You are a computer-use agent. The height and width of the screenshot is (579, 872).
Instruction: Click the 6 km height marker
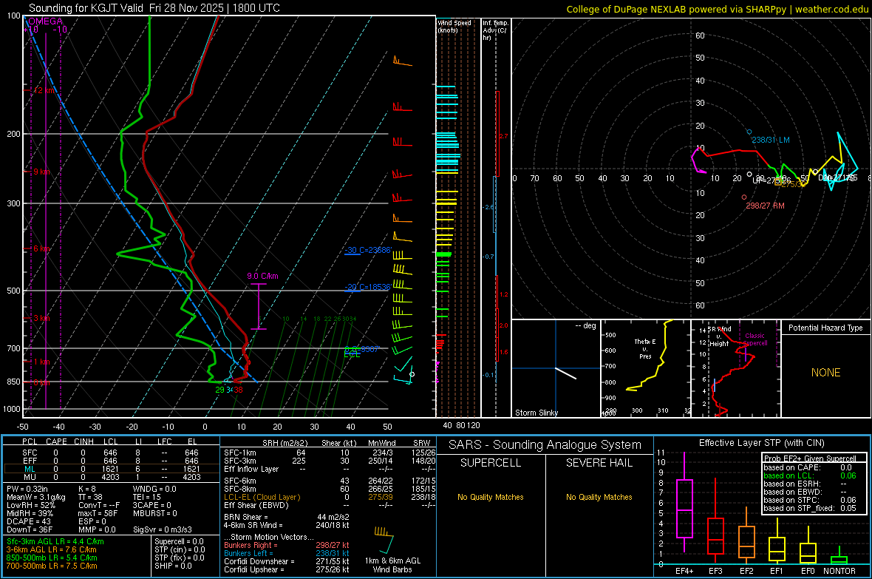tap(41, 248)
